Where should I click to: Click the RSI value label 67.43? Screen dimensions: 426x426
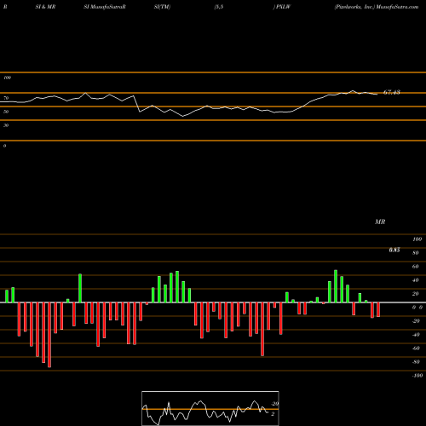[x=392, y=92]
